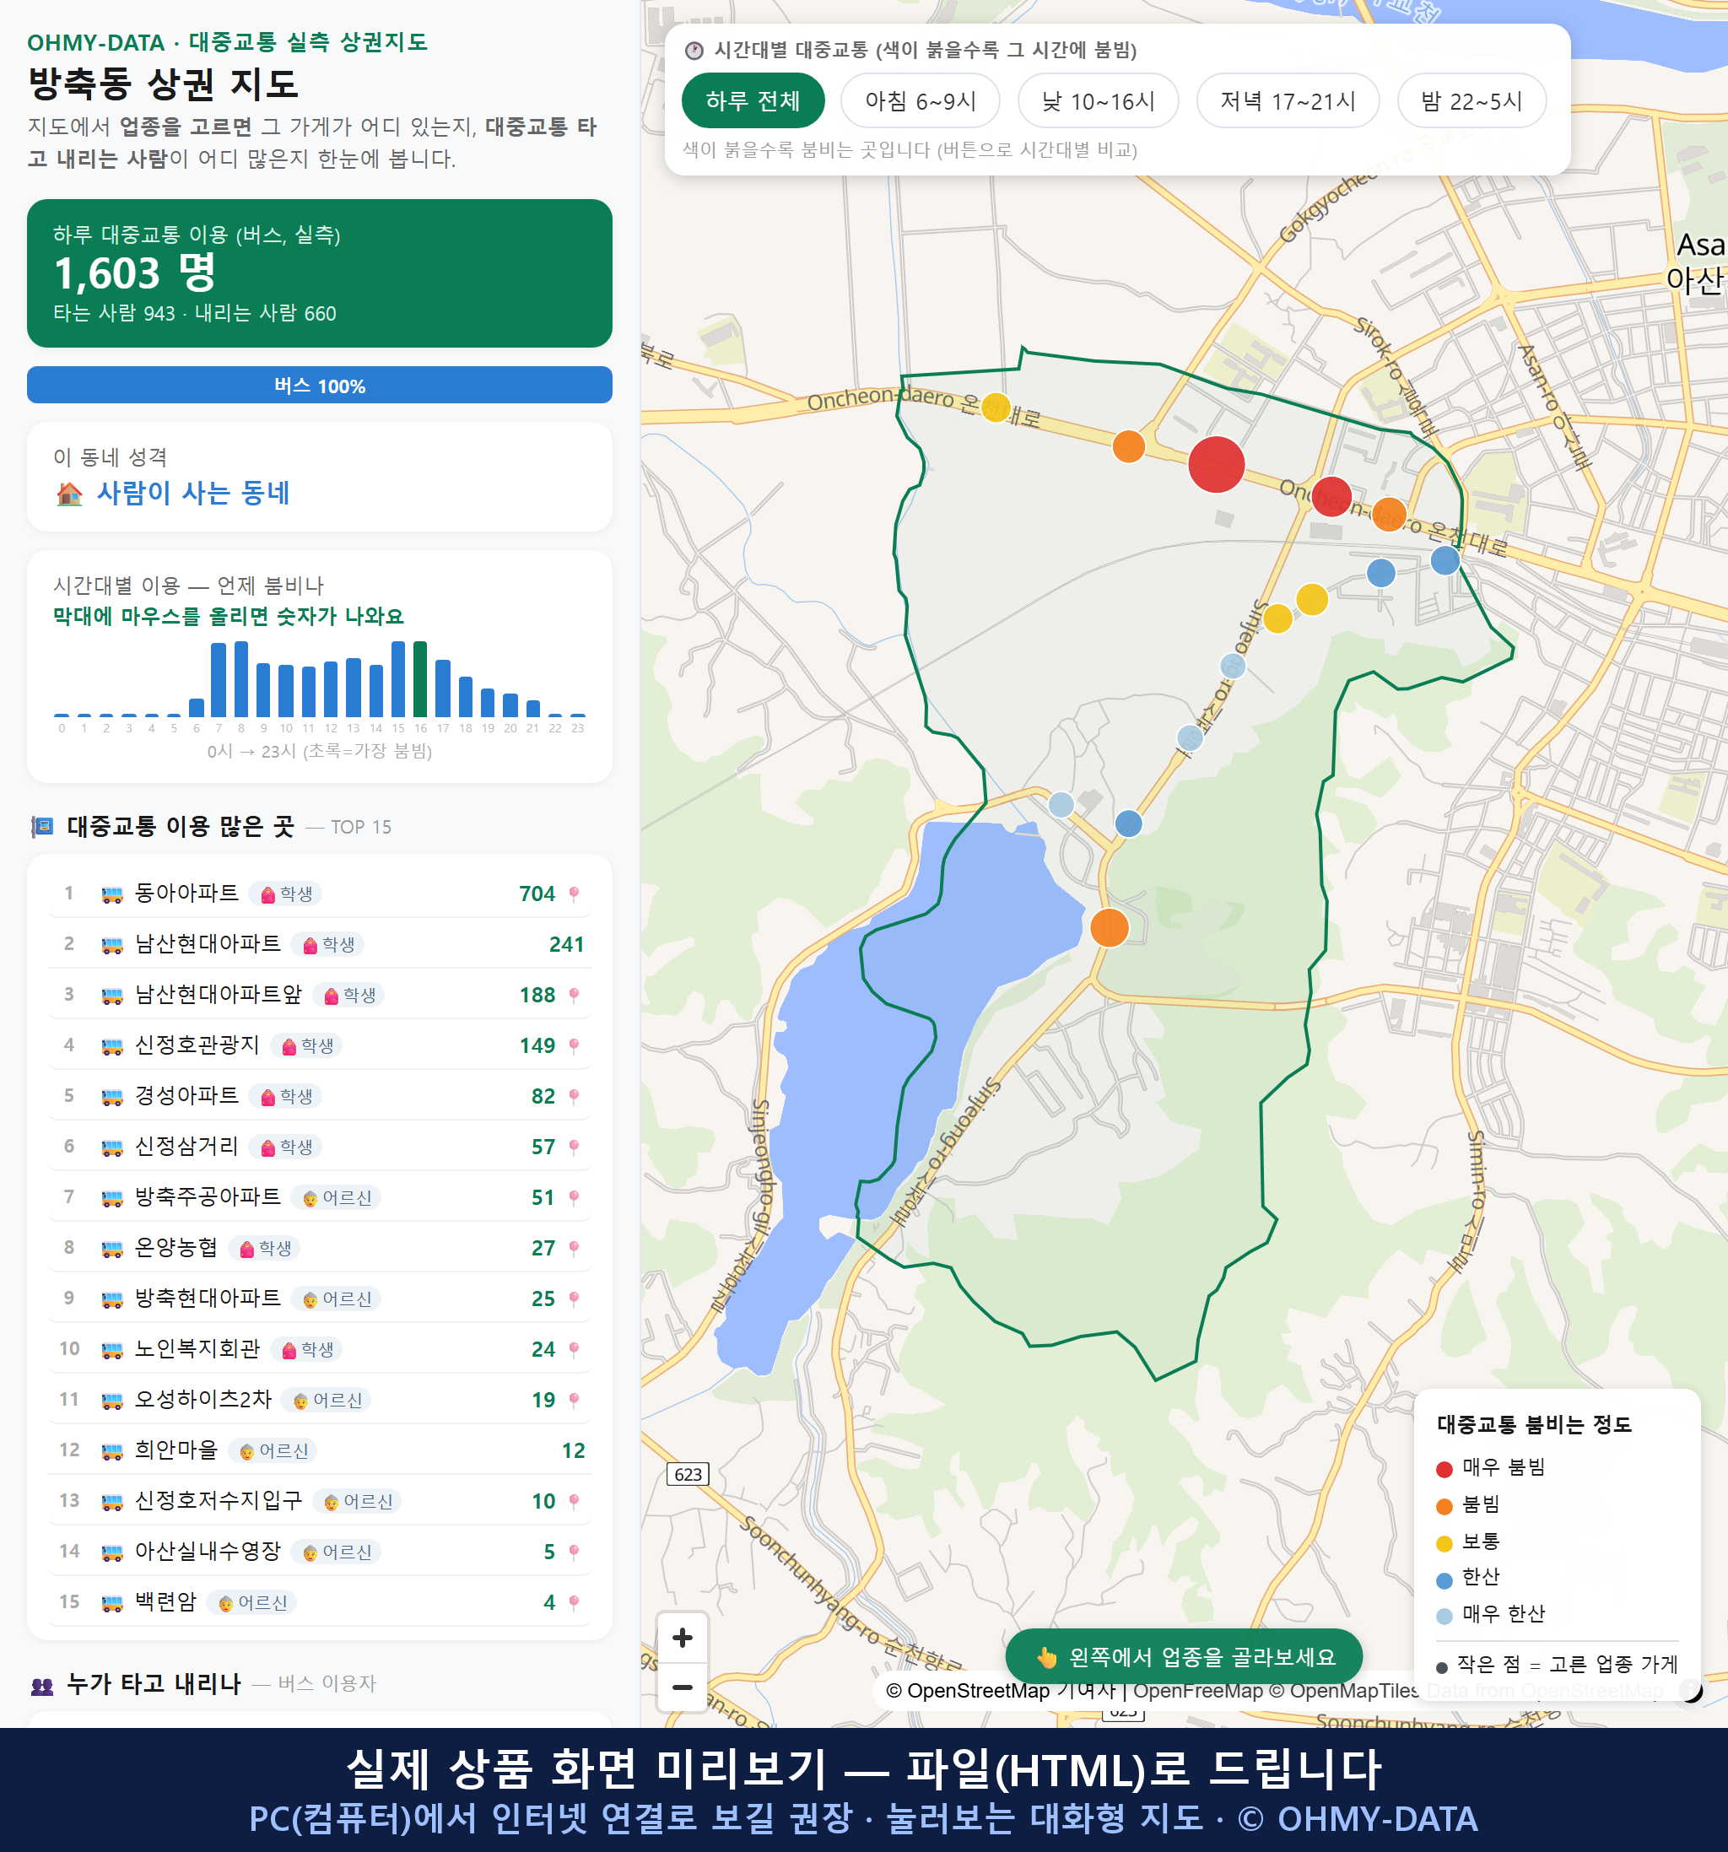
Task: Click the yellow marker on the Oncheon-daero label
Action: tap(996, 408)
